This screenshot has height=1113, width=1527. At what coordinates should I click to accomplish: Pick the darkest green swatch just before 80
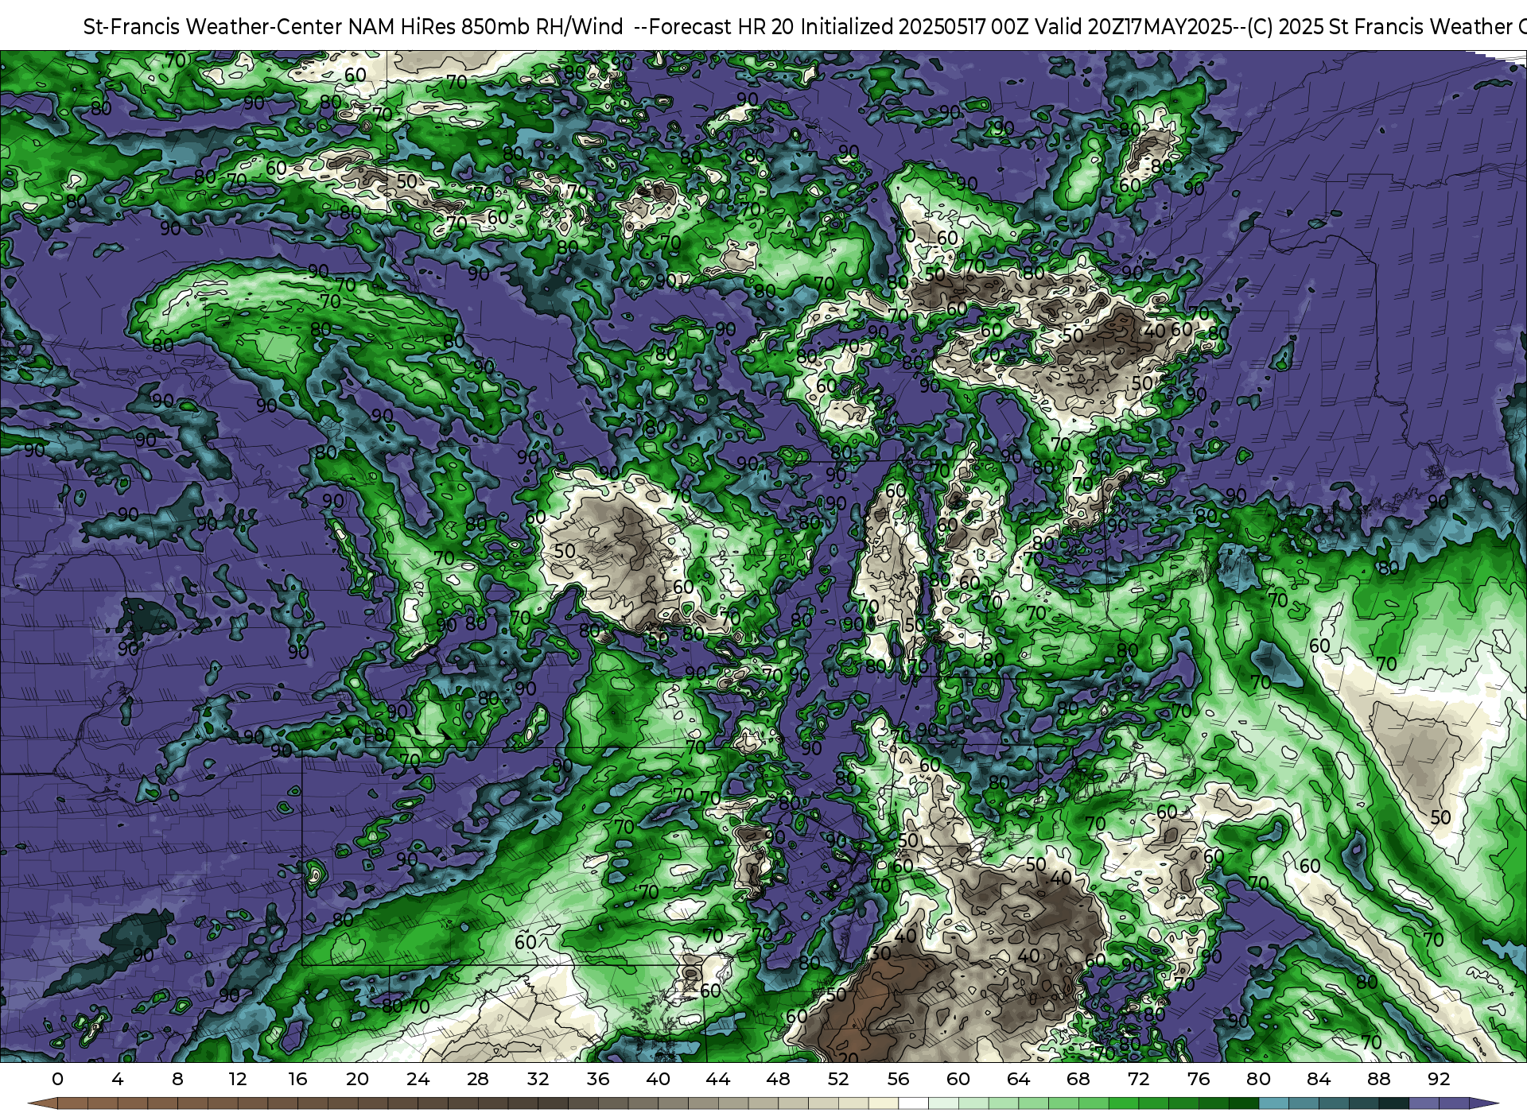[x=1243, y=1104]
